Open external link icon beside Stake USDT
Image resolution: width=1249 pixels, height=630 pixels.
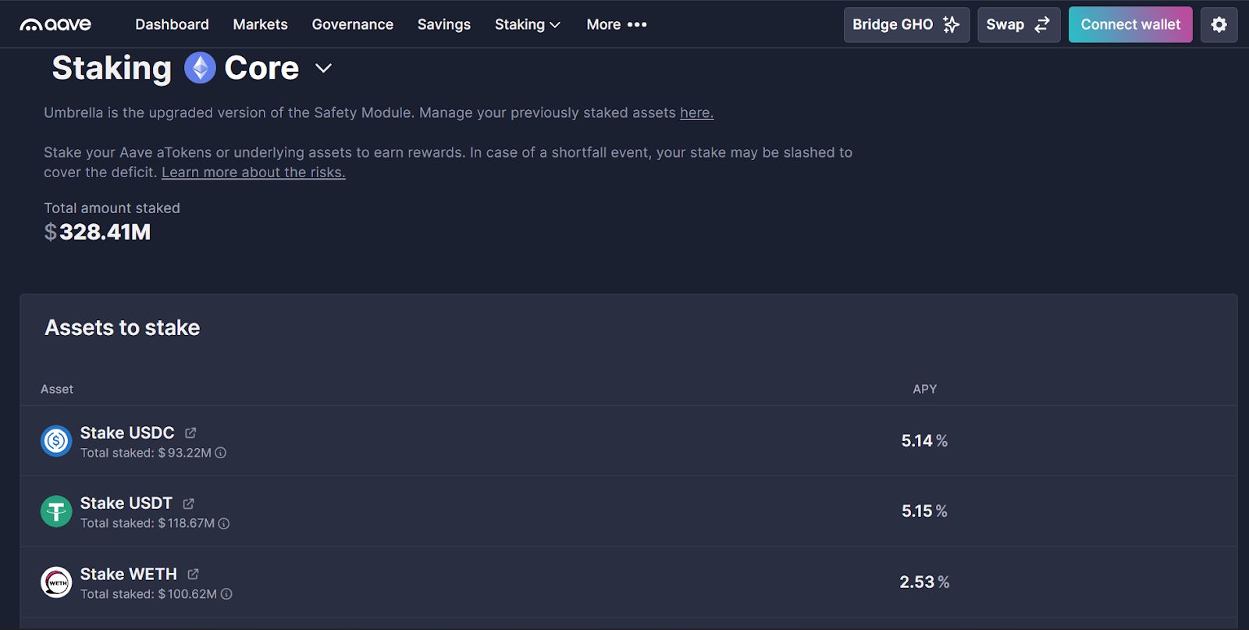pyautogui.click(x=188, y=504)
